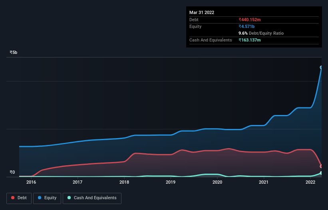The width and height of the screenshot is (328, 210).
Task: Click the Cash data point at Mar 2022
Action: coord(321,173)
